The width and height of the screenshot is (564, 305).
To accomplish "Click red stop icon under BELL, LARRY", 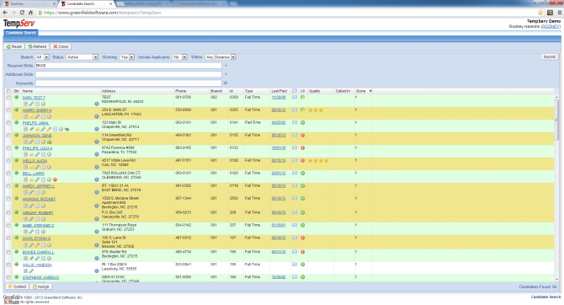I will (x=55, y=179).
